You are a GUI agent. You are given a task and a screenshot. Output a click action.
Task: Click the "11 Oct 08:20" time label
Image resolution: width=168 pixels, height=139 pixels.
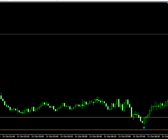point(154,136)
